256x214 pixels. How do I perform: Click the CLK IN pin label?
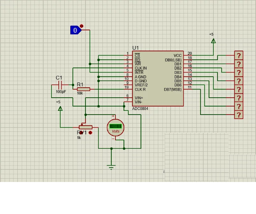[141, 68]
